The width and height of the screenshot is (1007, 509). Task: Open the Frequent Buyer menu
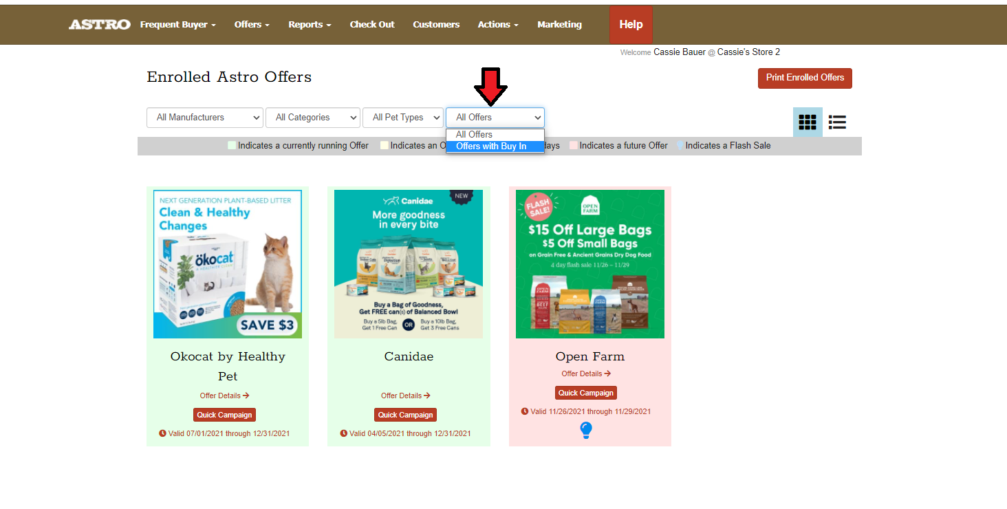(178, 24)
